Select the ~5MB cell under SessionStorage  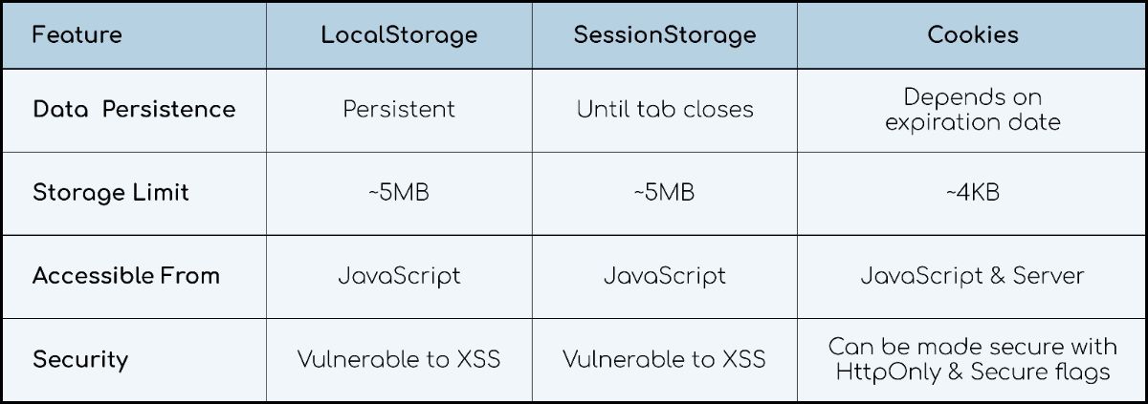[x=665, y=192]
